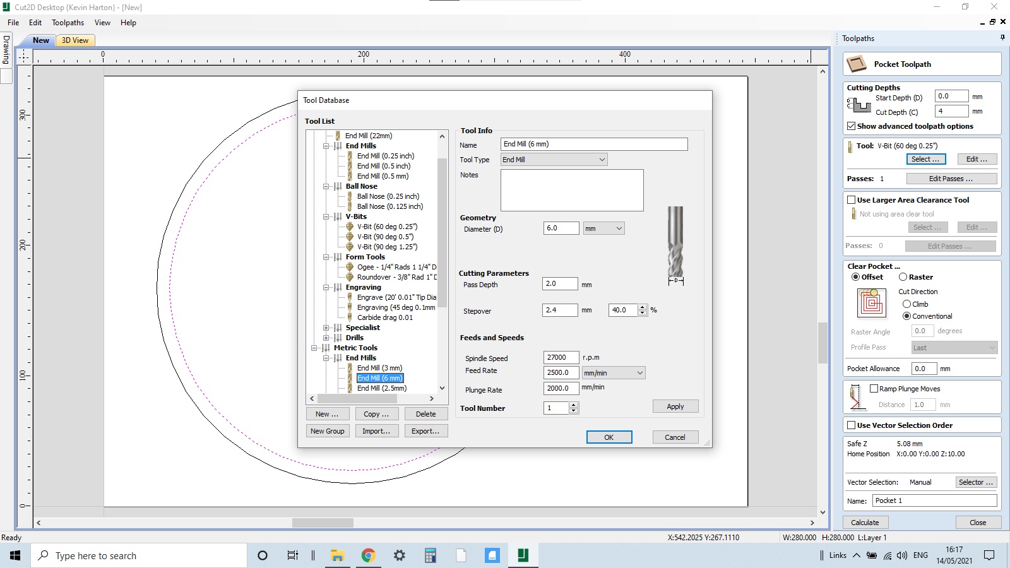
Task: Expand the Drills tool group
Action: click(326, 338)
